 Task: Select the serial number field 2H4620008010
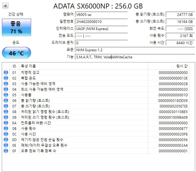[x=101, y=21]
